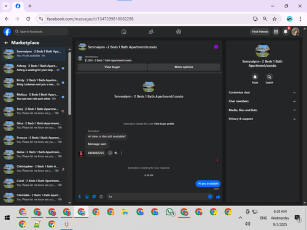Send a thumbs-up like
The width and height of the screenshot is (307, 230).
[x=218, y=197]
